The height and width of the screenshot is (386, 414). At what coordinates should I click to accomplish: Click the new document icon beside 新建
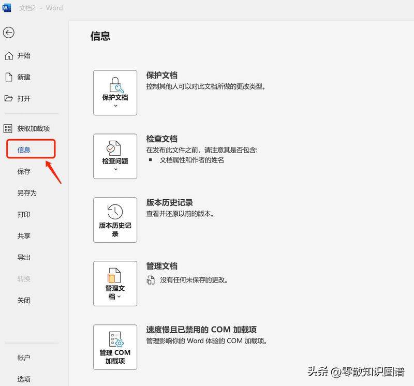tap(8, 77)
